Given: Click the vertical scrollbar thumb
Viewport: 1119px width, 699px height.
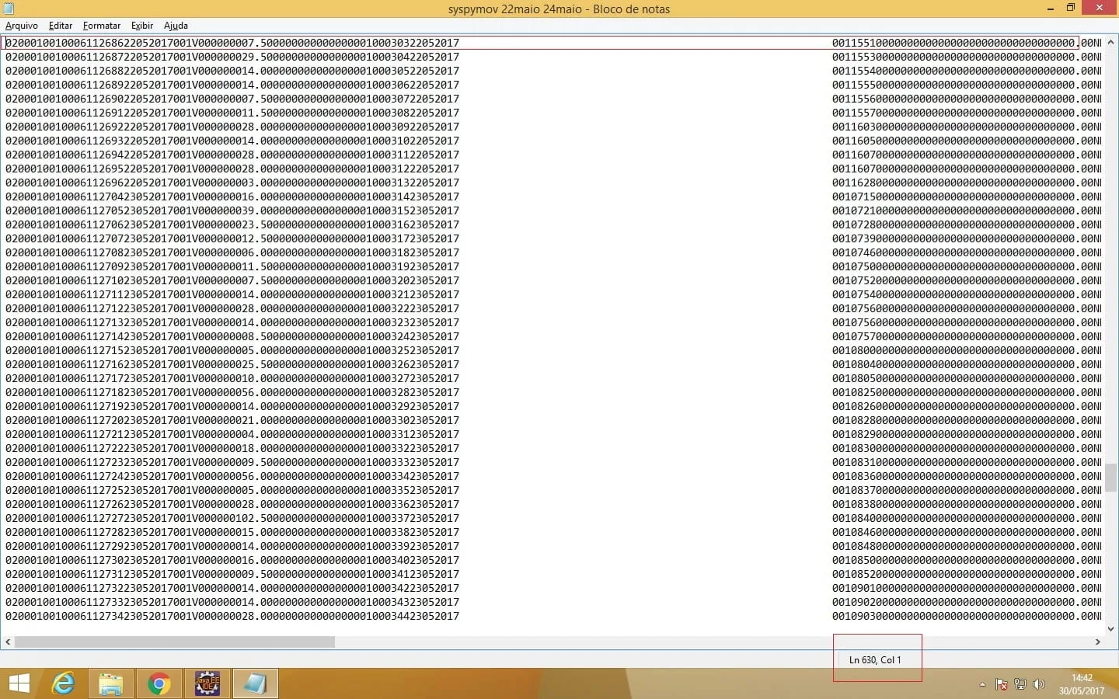Looking at the screenshot, I should coord(1110,478).
